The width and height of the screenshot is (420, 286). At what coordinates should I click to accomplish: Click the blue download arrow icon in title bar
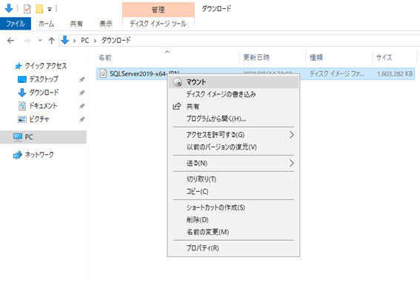pyautogui.click(x=9, y=9)
